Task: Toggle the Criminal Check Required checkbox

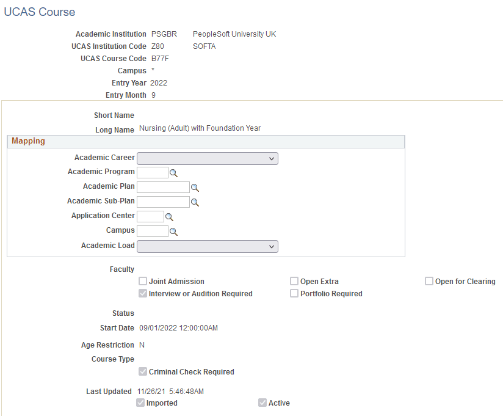Action: point(143,371)
